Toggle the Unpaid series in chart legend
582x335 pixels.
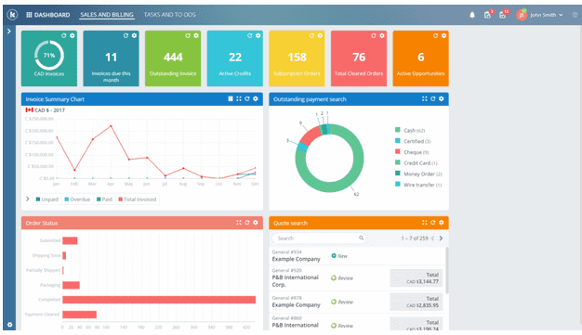pos(47,200)
